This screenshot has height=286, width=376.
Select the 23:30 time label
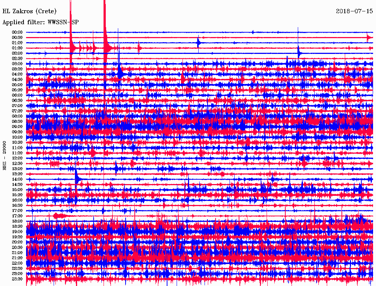tap(17, 279)
